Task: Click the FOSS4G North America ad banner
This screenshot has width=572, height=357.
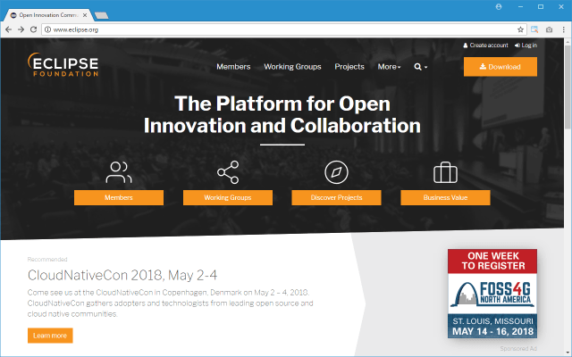Action: (x=492, y=294)
